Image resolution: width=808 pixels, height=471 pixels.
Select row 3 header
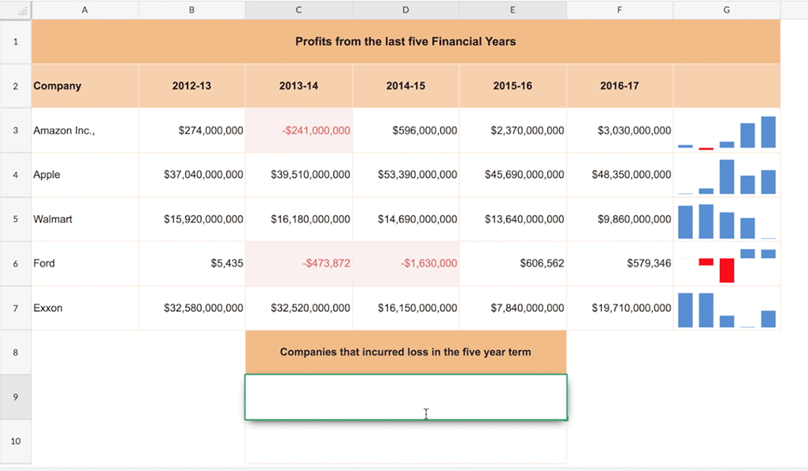click(x=15, y=130)
